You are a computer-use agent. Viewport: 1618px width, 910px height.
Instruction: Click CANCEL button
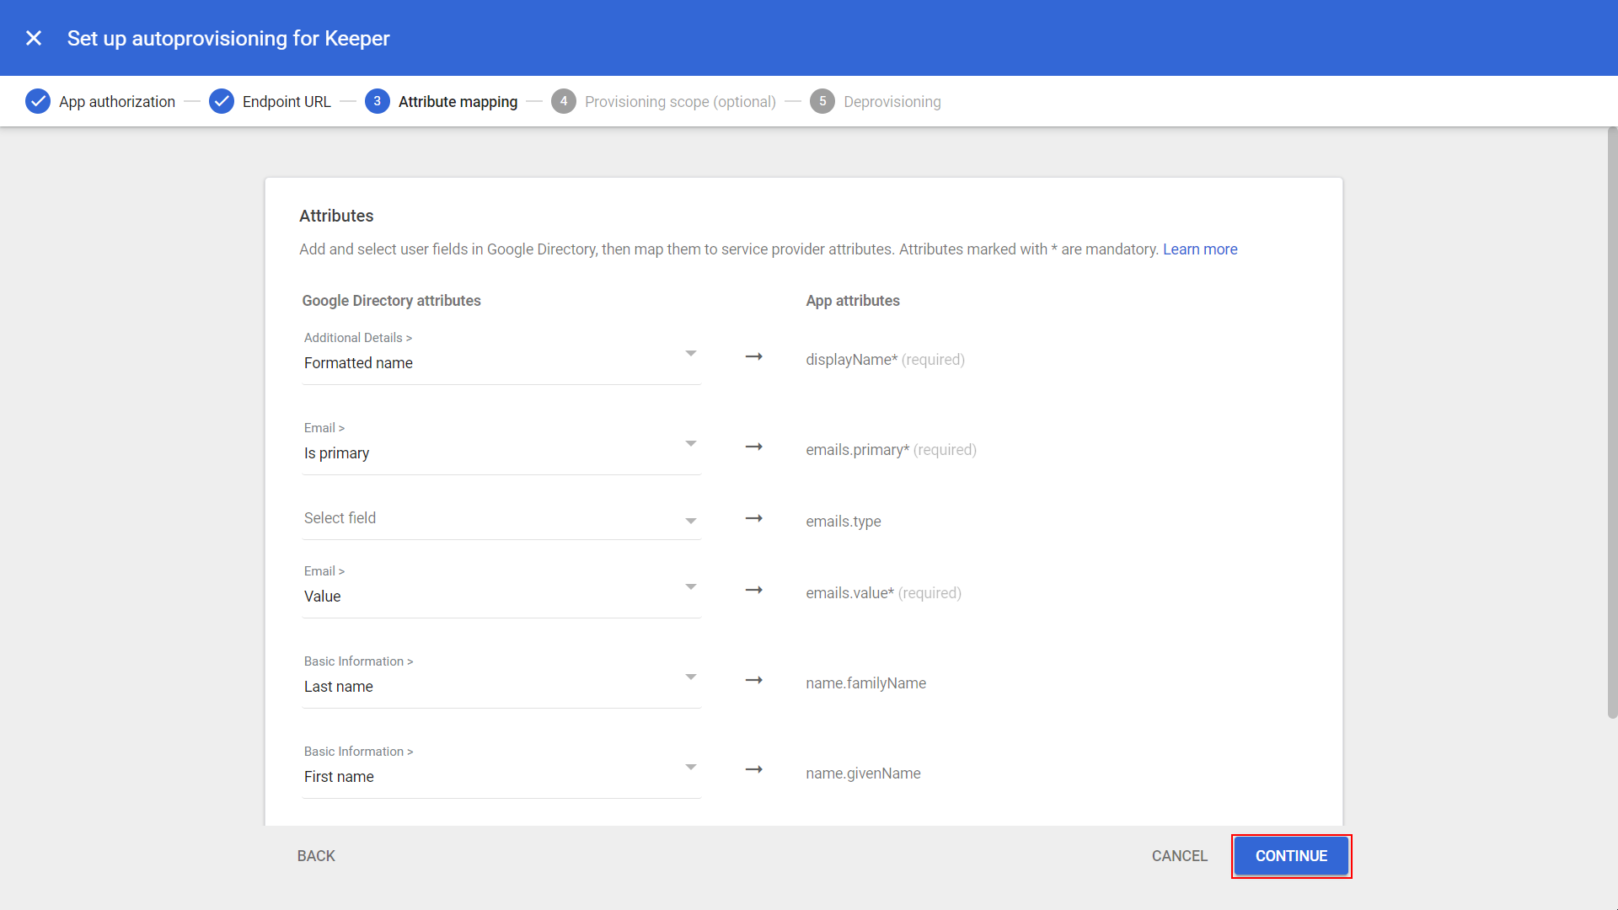(1179, 856)
